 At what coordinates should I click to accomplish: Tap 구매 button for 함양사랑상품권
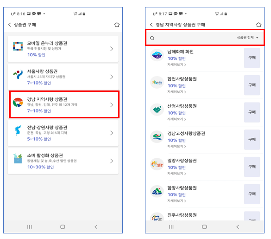pos(252,194)
